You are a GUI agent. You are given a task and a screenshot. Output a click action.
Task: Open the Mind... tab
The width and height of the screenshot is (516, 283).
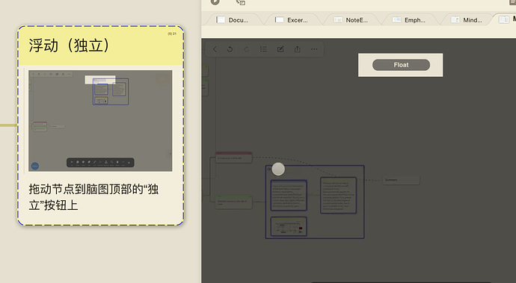click(x=467, y=20)
